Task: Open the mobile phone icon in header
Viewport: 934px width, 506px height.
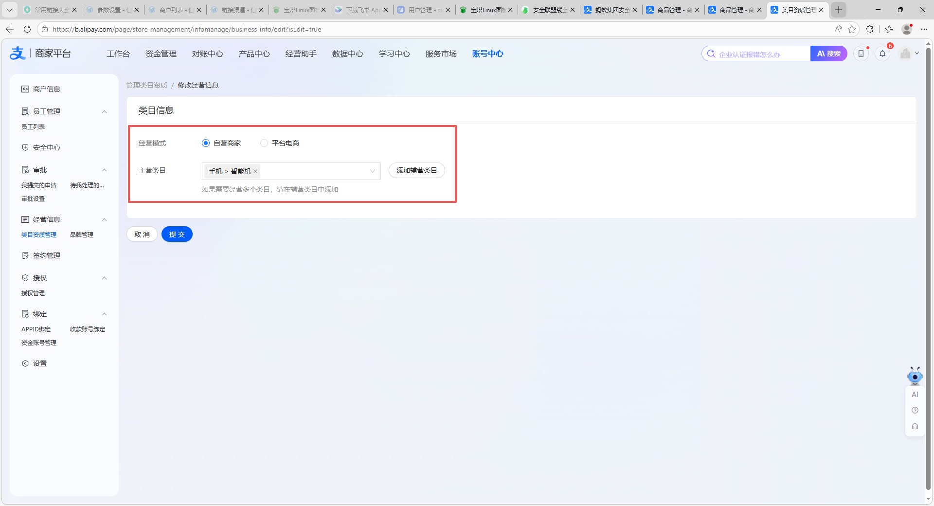Action: click(x=861, y=54)
